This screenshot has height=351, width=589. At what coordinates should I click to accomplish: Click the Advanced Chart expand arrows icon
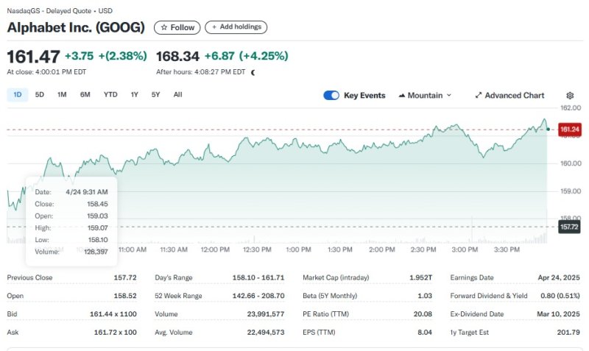tap(479, 96)
